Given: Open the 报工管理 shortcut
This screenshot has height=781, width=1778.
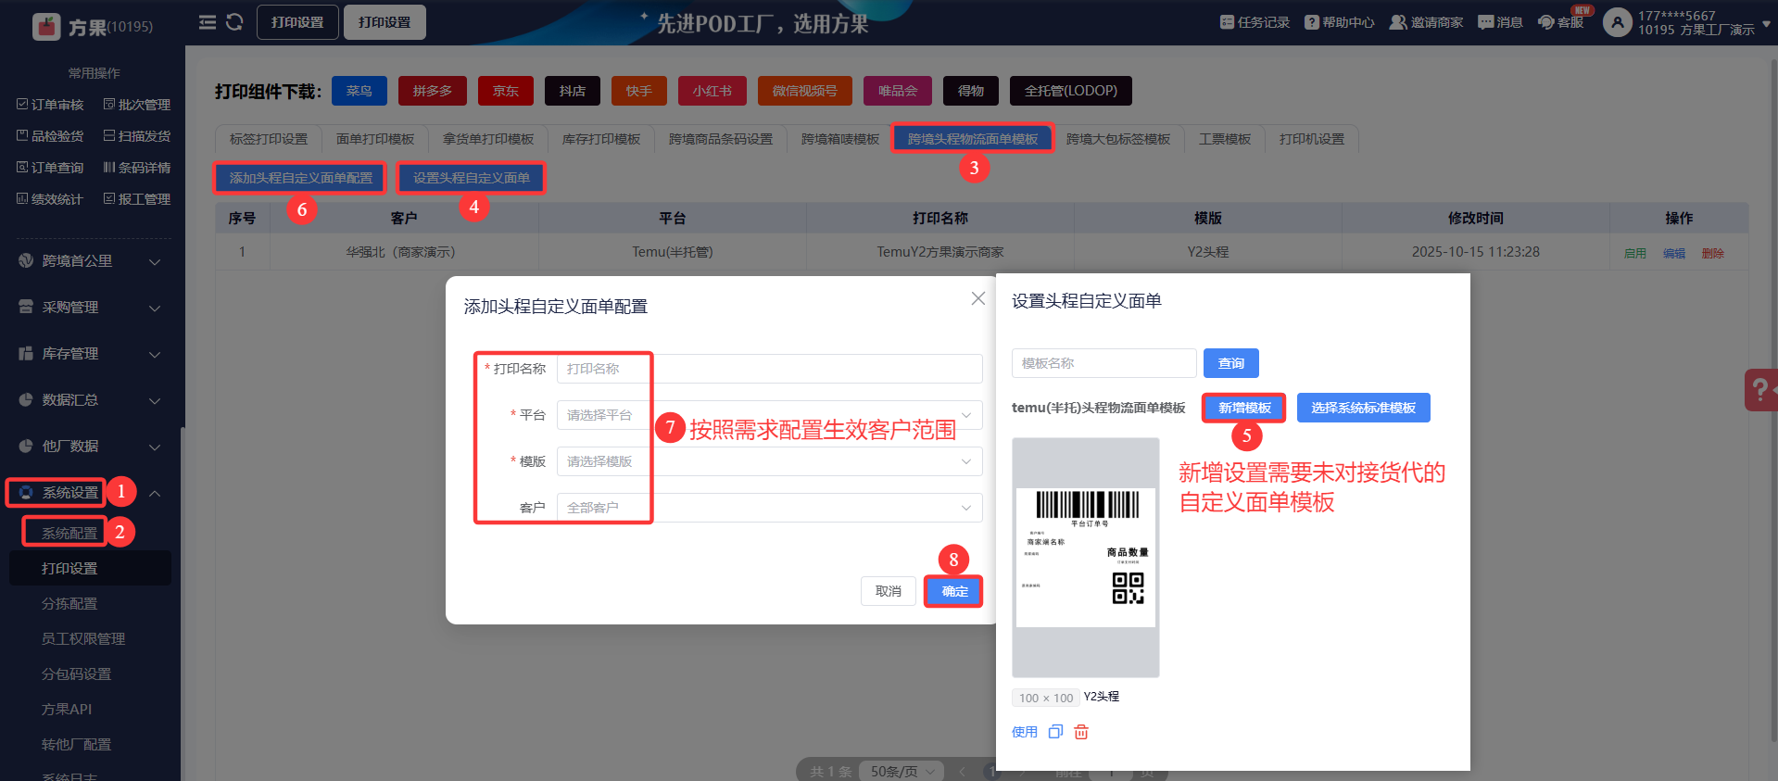Looking at the screenshot, I should click(x=137, y=199).
